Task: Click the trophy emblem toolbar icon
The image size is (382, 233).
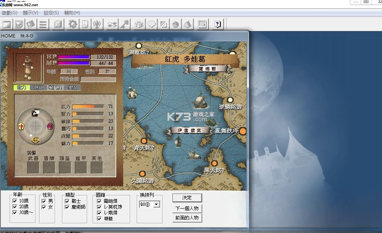Action: [x=97, y=24]
